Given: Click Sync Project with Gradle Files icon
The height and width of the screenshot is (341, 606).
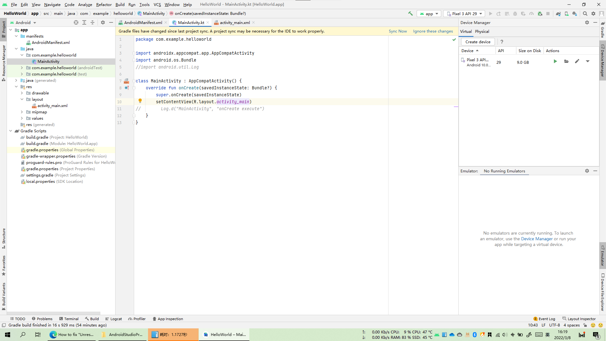Looking at the screenshot, I should tap(558, 14).
